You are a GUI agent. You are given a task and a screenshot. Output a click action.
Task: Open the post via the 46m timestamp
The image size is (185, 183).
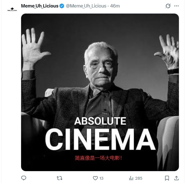pos(115,6)
